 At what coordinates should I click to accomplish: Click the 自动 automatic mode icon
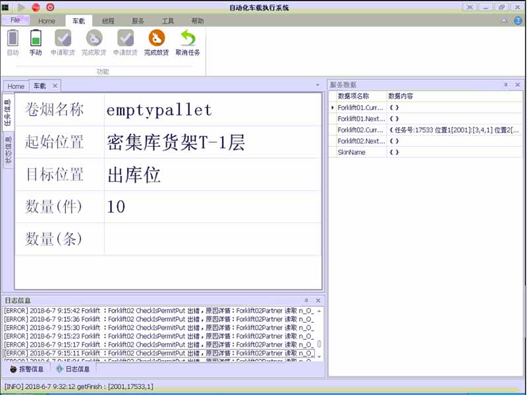point(13,38)
